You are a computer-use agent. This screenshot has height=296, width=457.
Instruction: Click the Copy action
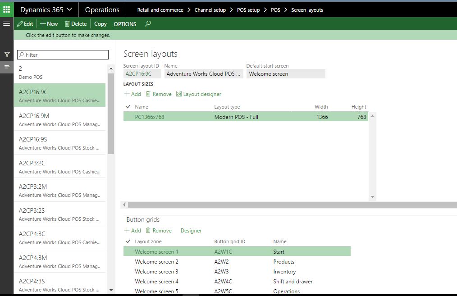click(100, 24)
